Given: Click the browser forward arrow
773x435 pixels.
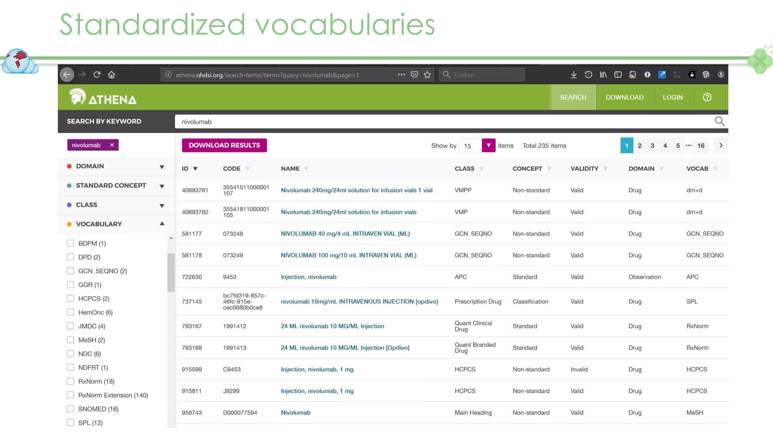Looking at the screenshot, I should 82,74.
